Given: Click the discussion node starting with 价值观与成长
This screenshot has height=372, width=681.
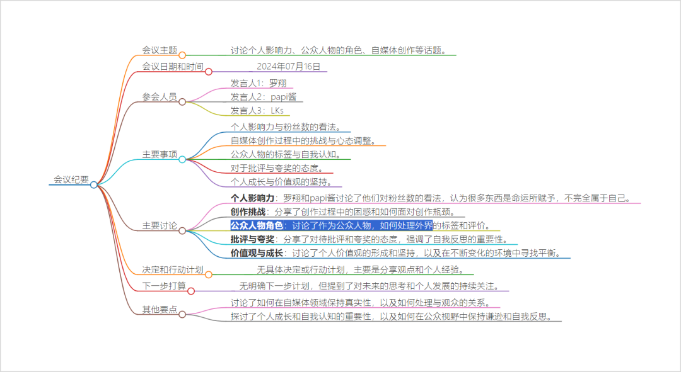Looking at the screenshot, I should click(x=397, y=253).
